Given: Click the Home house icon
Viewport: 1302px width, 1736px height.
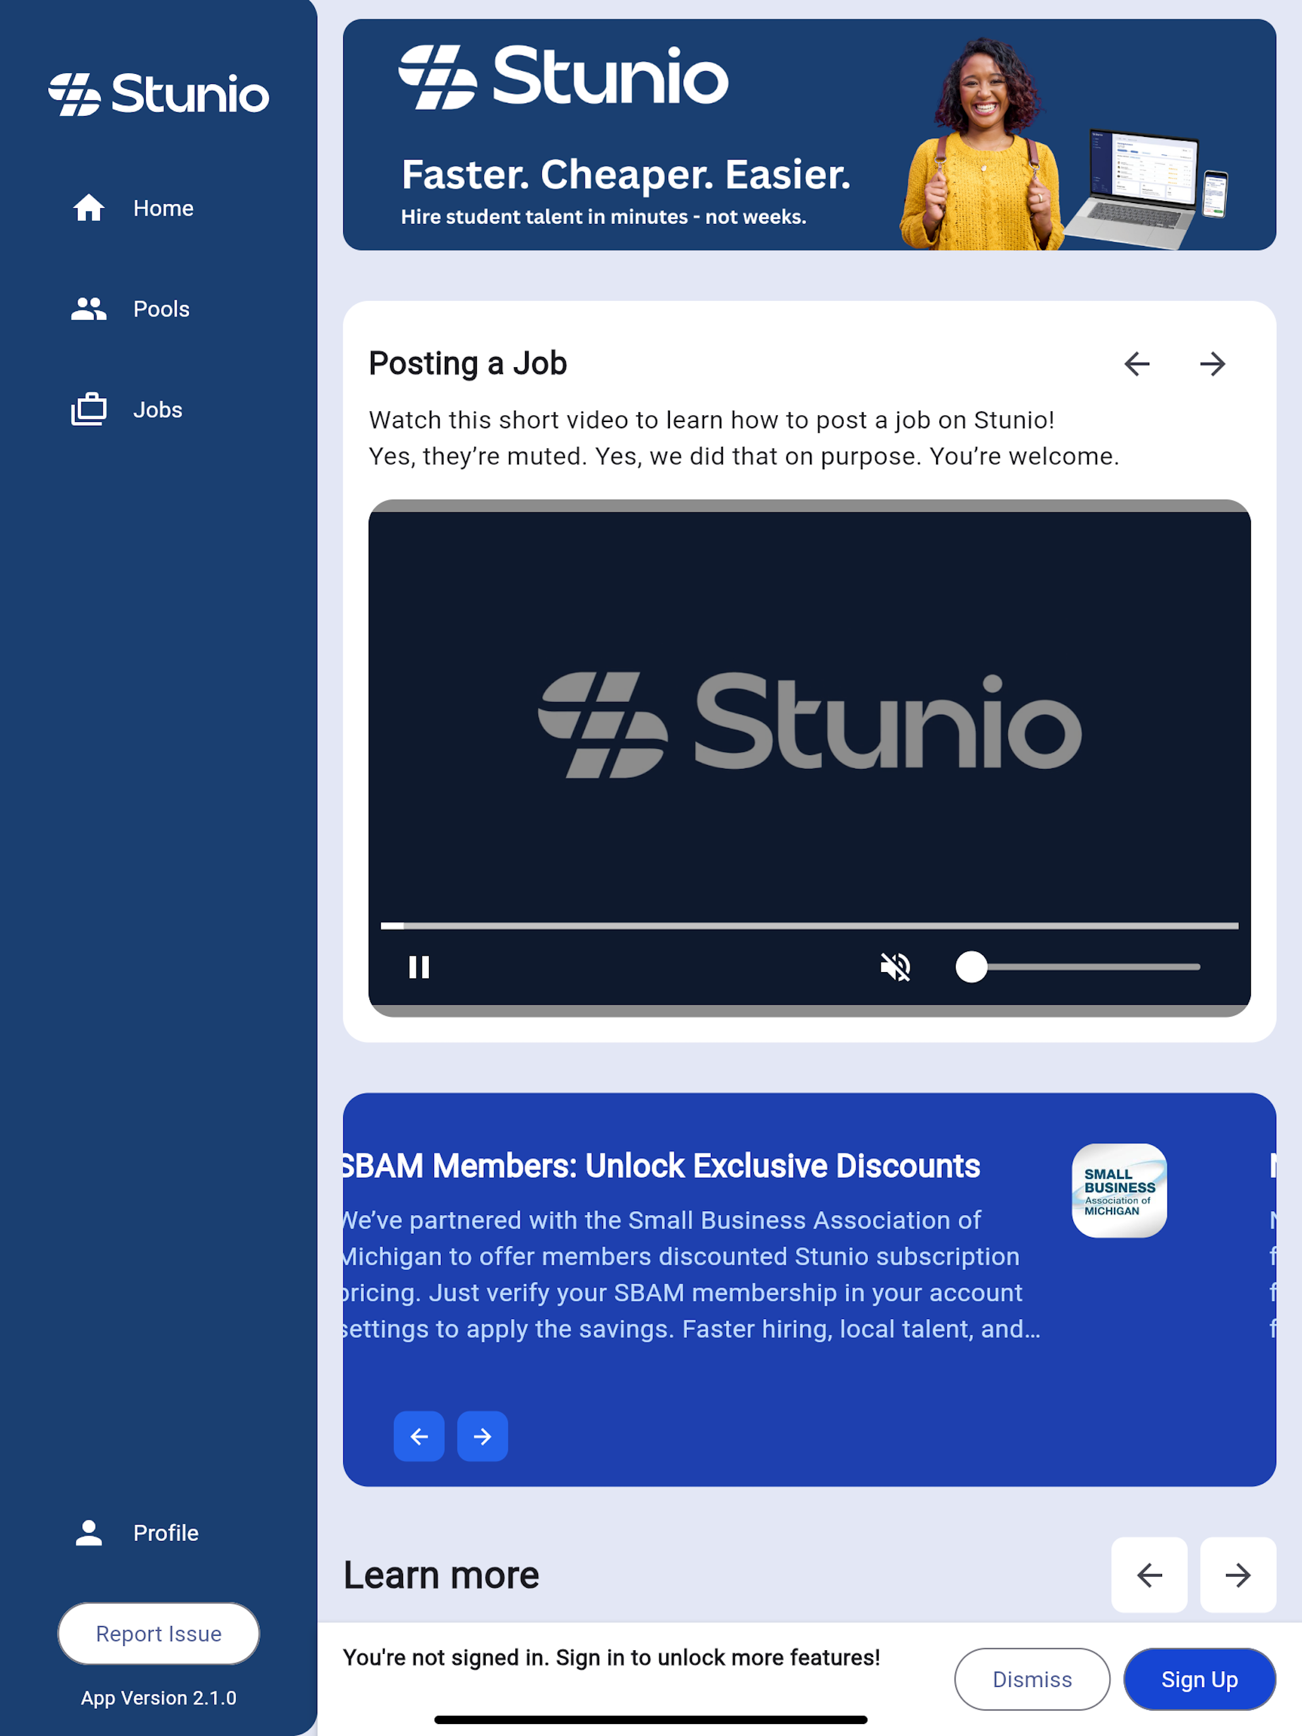Looking at the screenshot, I should pyautogui.click(x=89, y=208).
